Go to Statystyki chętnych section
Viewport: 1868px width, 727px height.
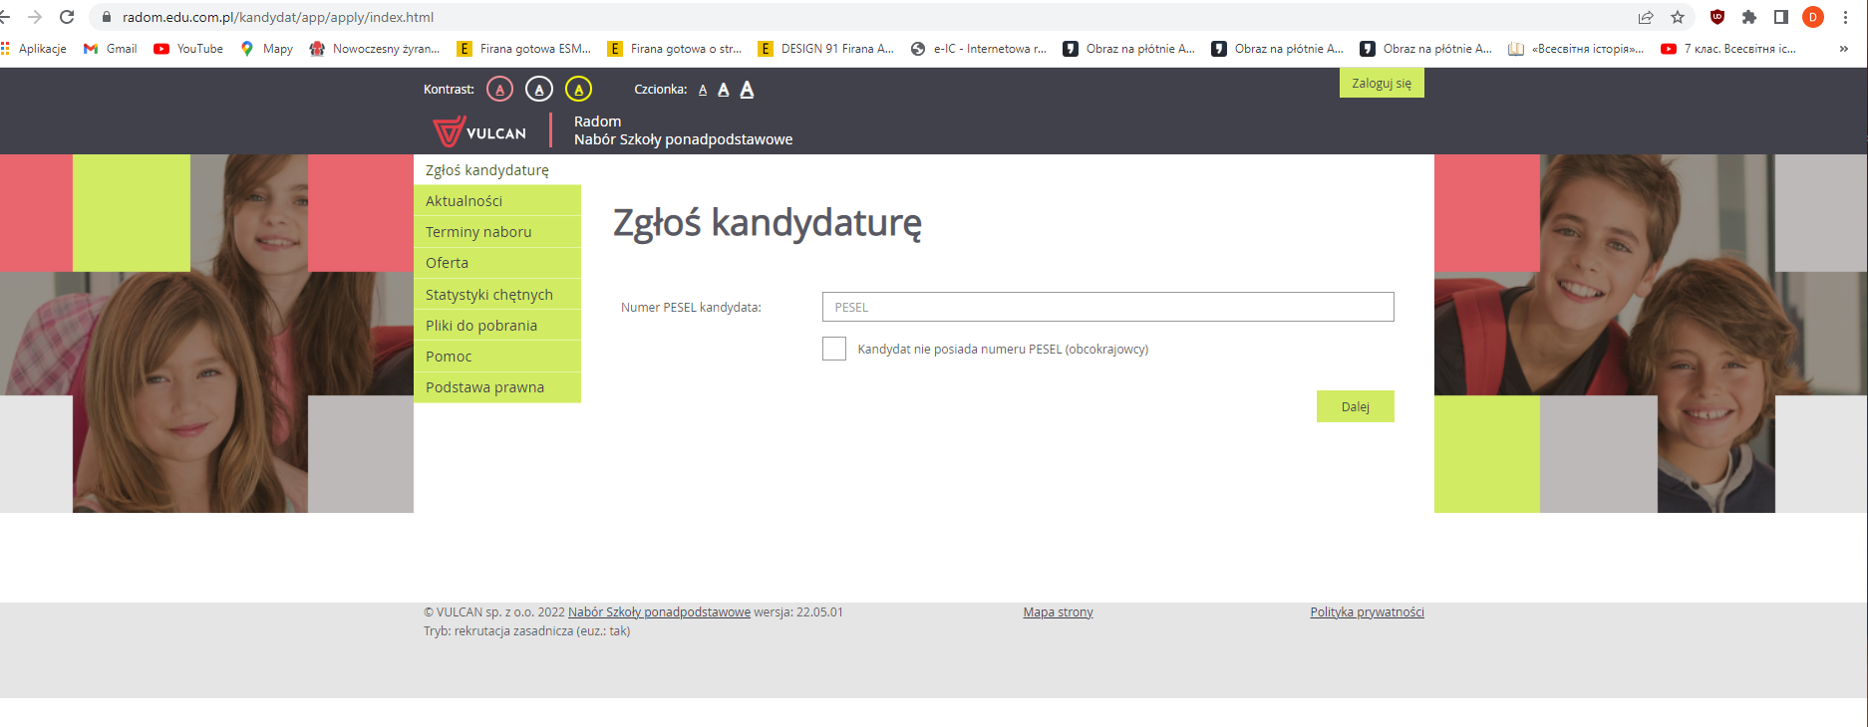tap(488, 295)
